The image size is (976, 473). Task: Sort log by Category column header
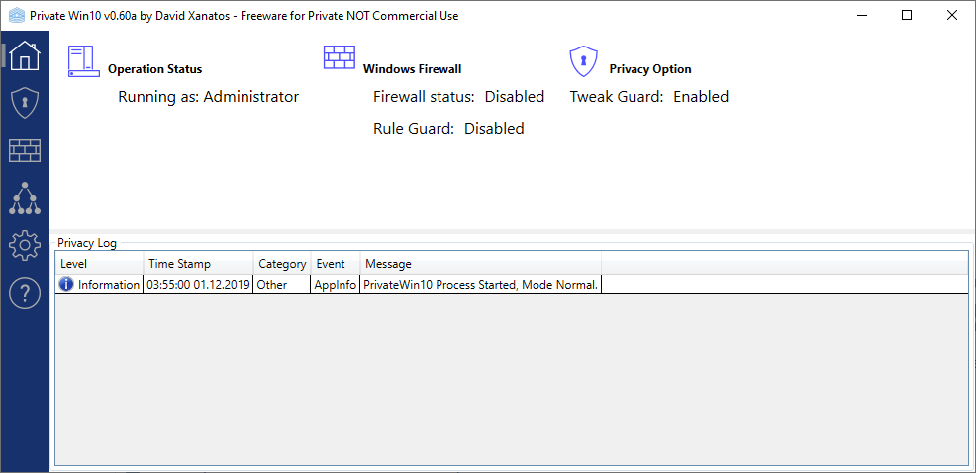coord(282,264)
